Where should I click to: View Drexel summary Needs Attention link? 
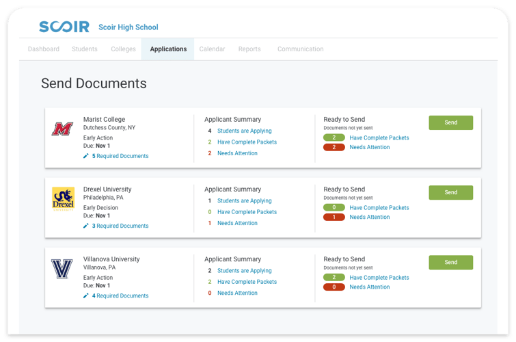237,223
